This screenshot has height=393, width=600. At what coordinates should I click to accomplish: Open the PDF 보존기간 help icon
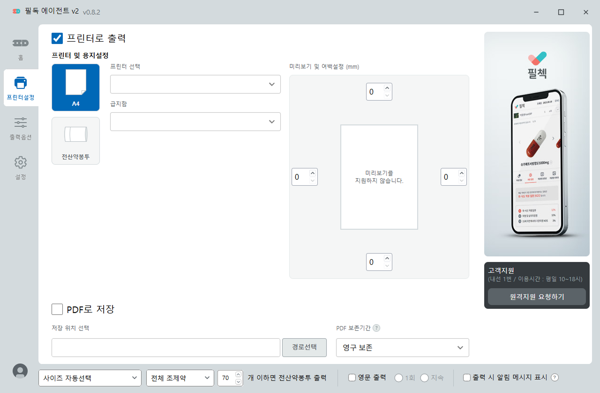click(376, 328)
